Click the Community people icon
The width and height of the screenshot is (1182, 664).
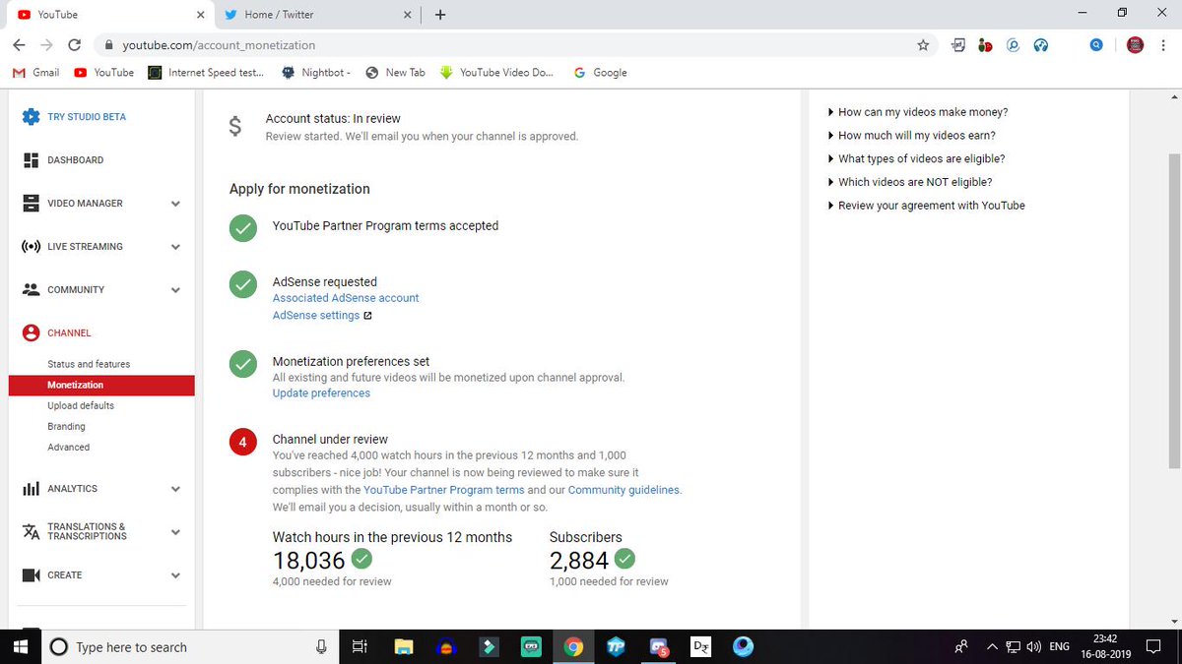pyautogui.click(x=31, y=289)
